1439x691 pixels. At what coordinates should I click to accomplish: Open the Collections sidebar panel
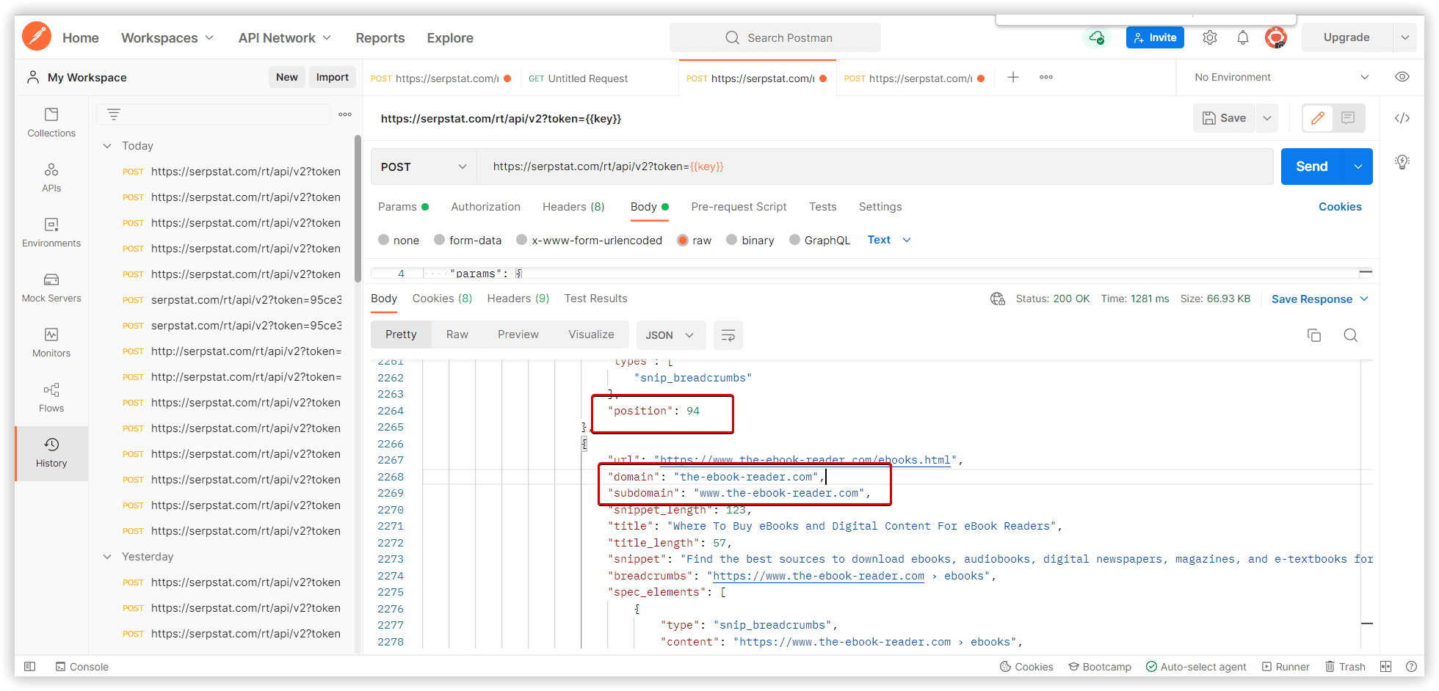click(51, 123)
